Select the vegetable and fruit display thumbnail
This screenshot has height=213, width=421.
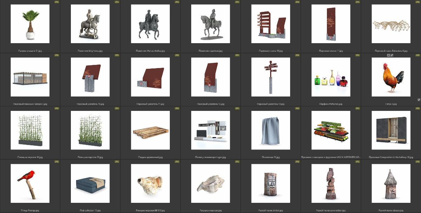pos(330,131)
